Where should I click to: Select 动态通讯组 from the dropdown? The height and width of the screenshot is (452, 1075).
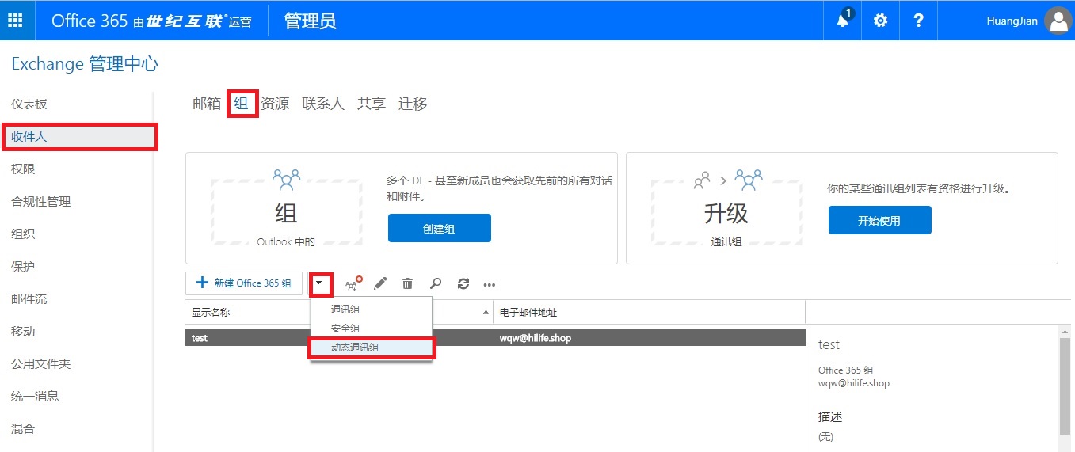[371, 348]
